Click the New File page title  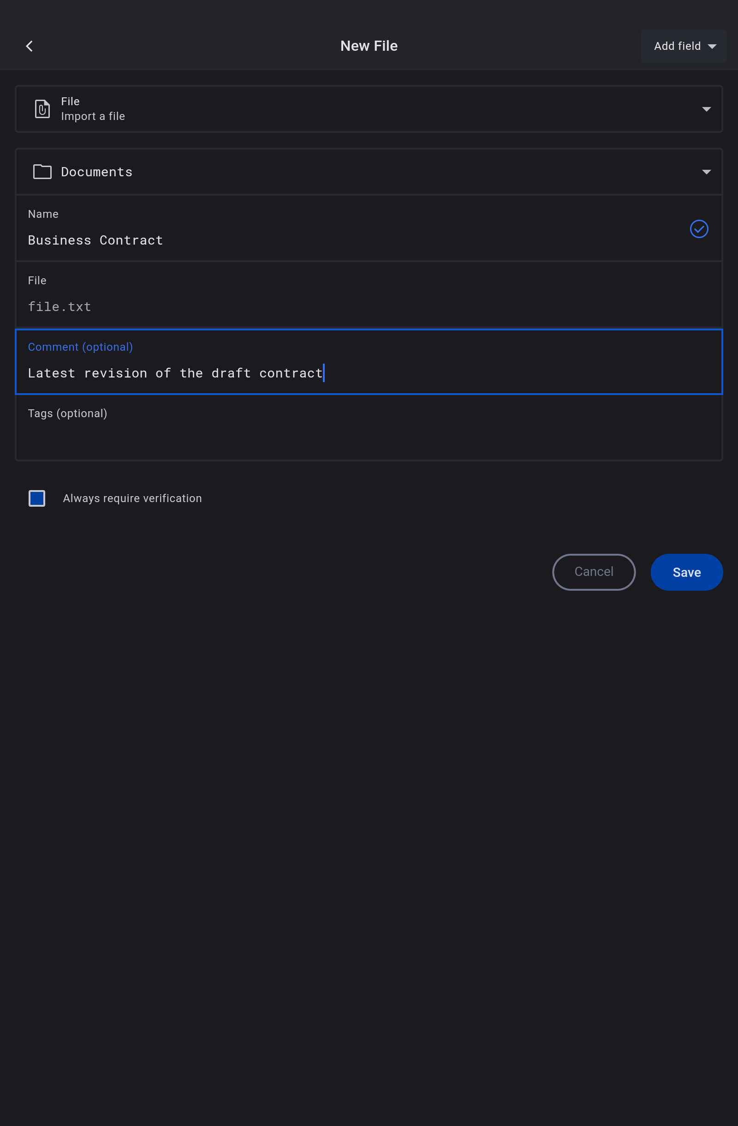click(369, 46)
